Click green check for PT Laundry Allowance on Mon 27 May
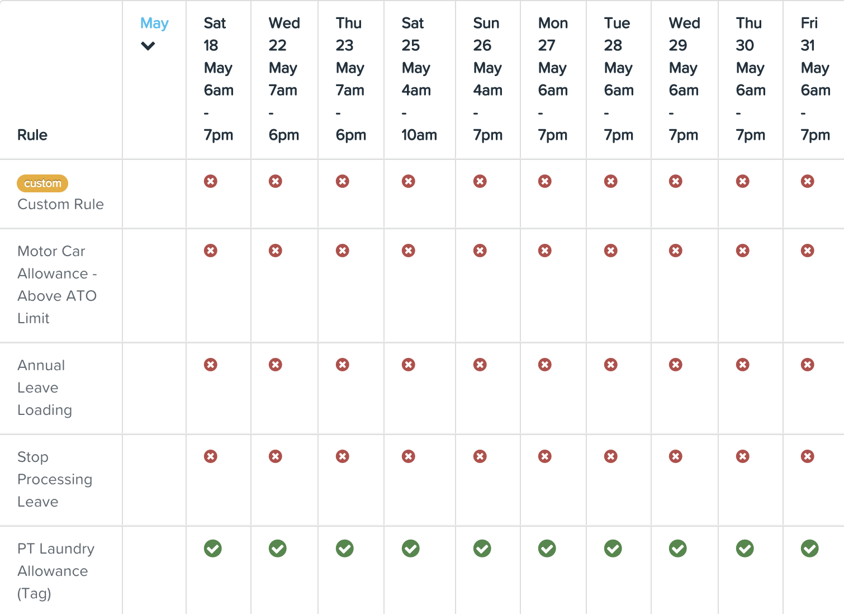844x614 pixels. coord(547,549)
